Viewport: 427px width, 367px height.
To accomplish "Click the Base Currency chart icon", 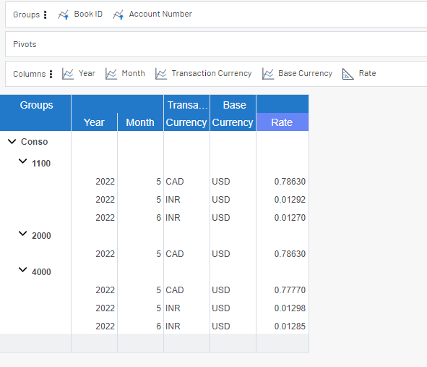I will [x=268, y=74].
